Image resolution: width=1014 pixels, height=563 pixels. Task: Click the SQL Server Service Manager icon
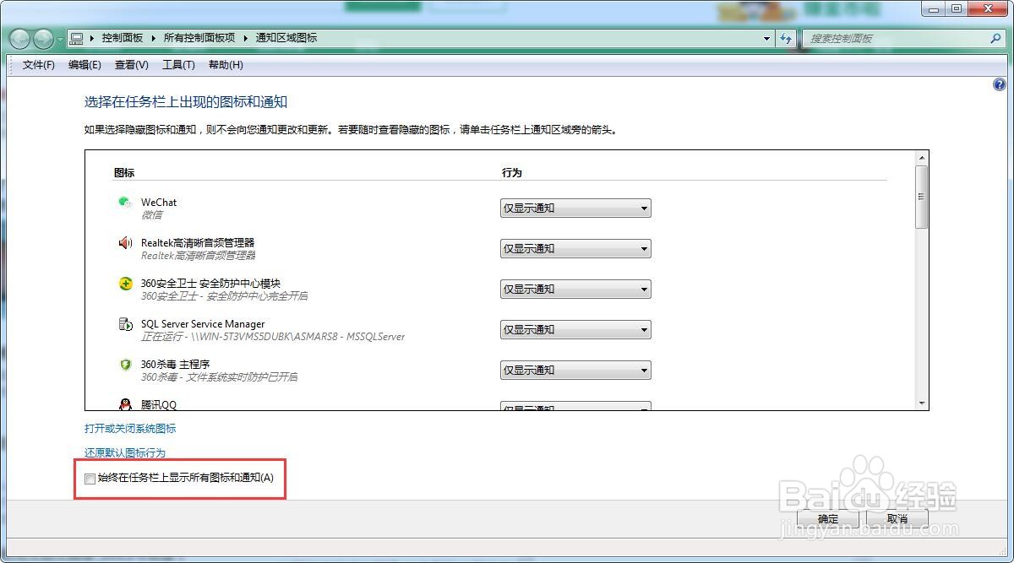(x=125, y=324)
